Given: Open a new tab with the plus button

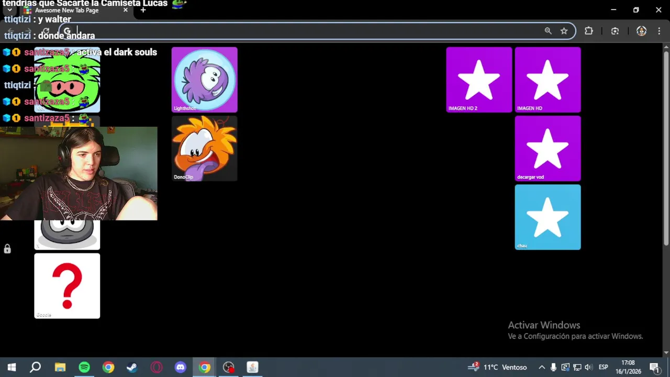Looking at the screenshot, I should coord(143,10).
